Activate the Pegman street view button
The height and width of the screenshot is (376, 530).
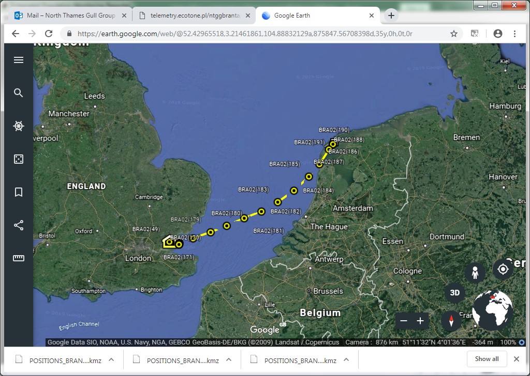475,273
